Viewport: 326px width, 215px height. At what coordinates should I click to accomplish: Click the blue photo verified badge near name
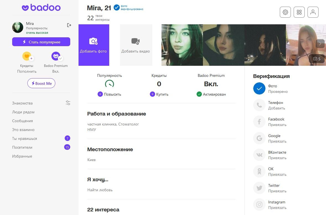[x=116, y=8]
